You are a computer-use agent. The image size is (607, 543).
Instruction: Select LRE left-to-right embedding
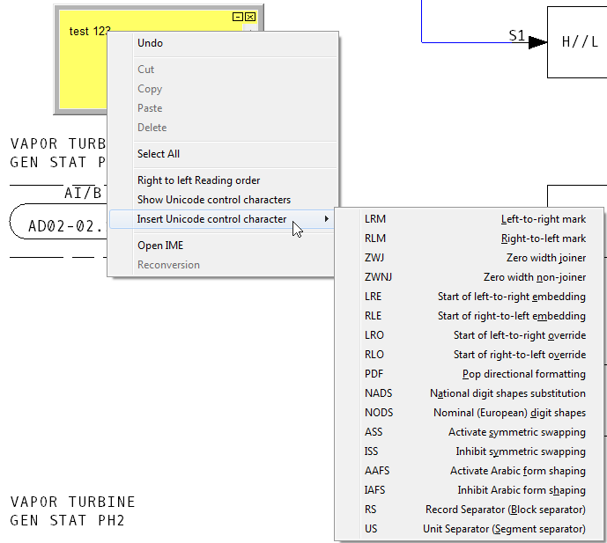point(470,297)
